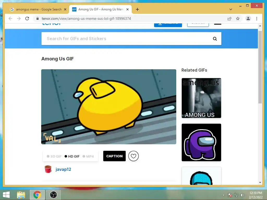Click the Chrome taskbar icon
The image size is (267, 200).
37,195
